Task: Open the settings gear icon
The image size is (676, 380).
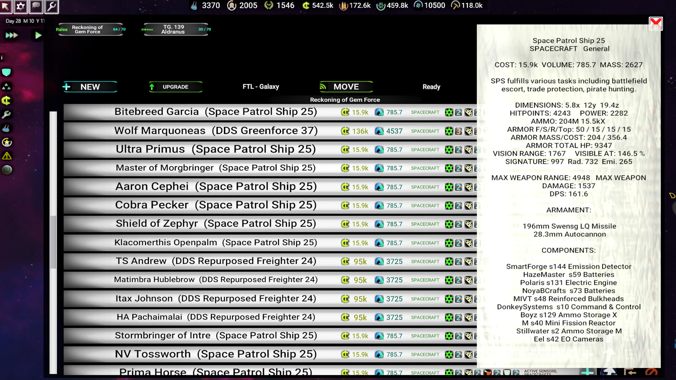Action: [21, 6]
